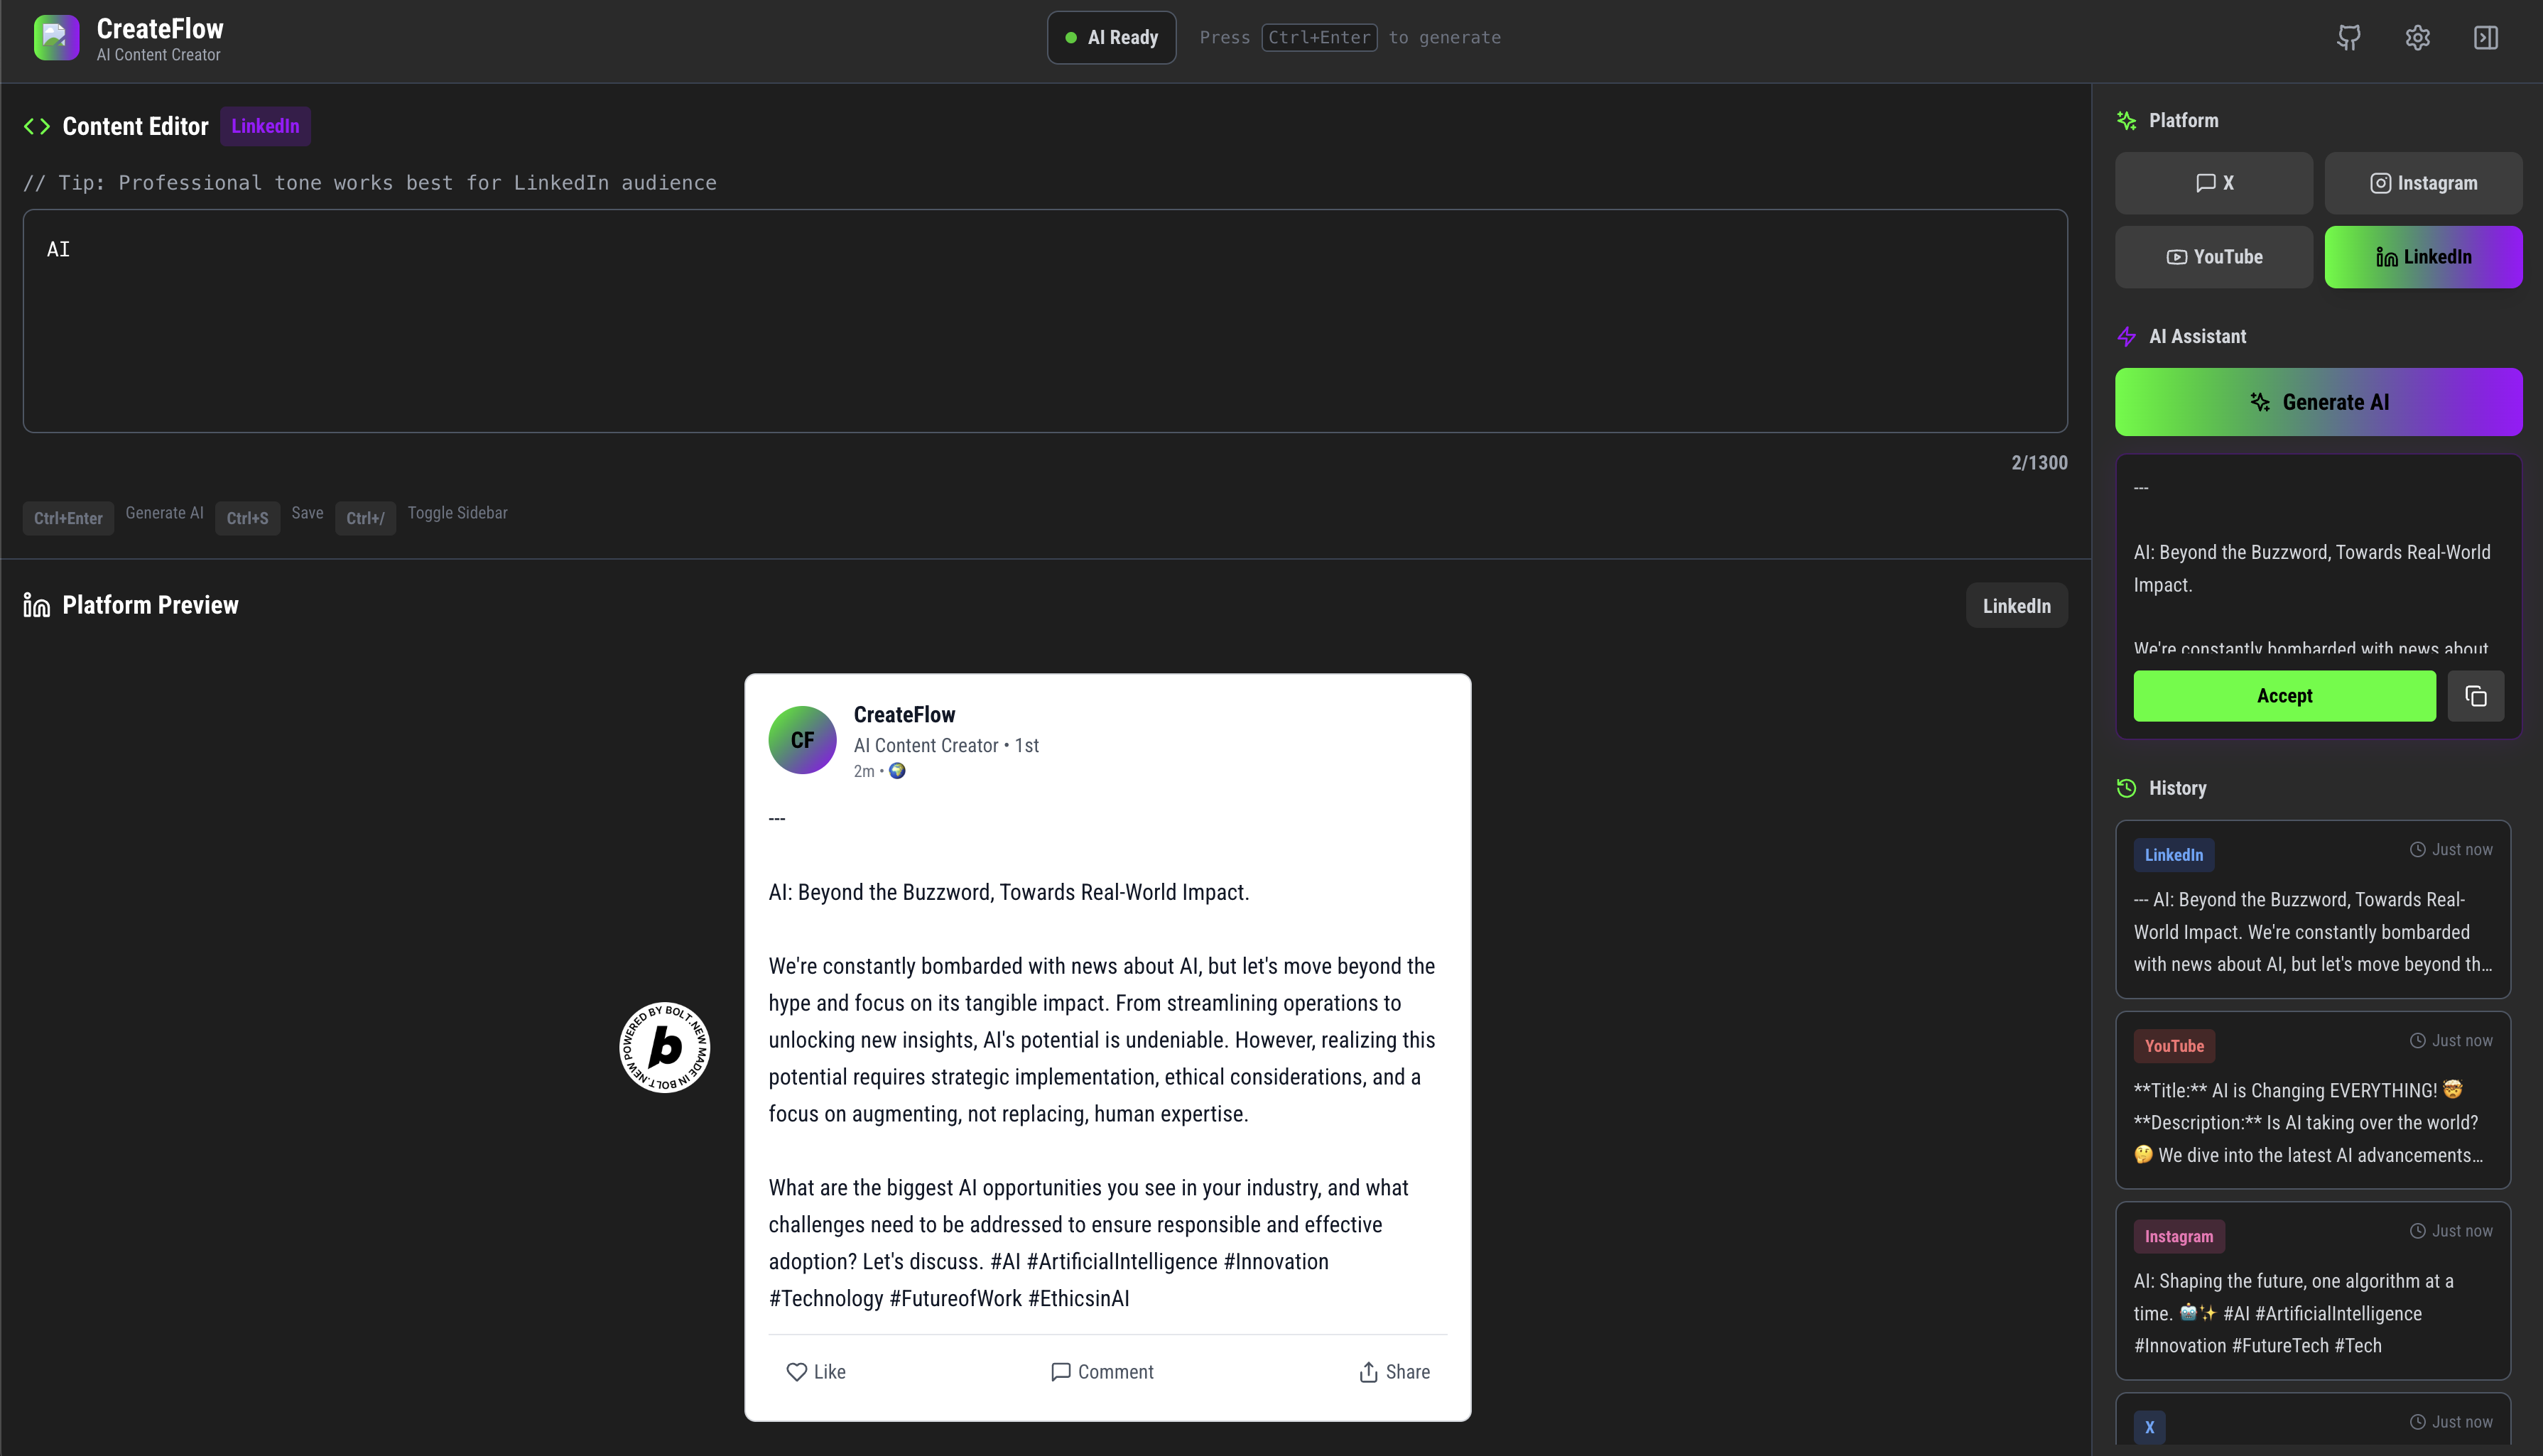Click the Bolt.new powered-by badge
The width and height of the screenshot is (2543, 1456).
(x=665, y=1047)
